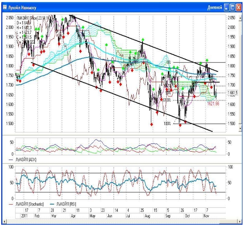Click the horizontal scrollbar right arrow
Screen dimensions: 244x225
point(240,221)
